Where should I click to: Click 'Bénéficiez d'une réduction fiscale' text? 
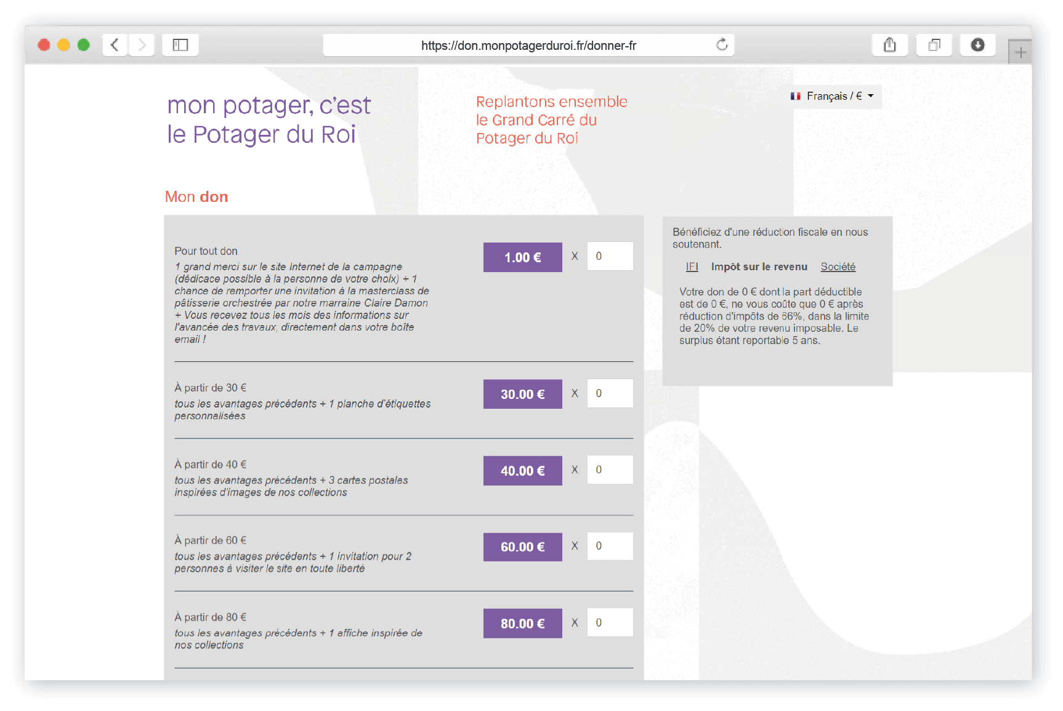[770, 238]
